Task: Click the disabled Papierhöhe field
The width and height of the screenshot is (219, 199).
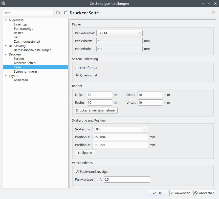Action: tap(119, 49)
